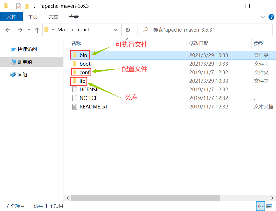Select the bin folder name

(x=83, y=55)
